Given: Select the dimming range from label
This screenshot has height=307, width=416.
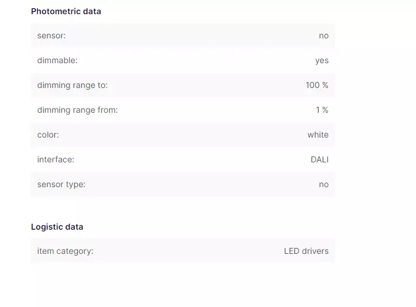Looking at the screenshot, I should click(77, 110).
